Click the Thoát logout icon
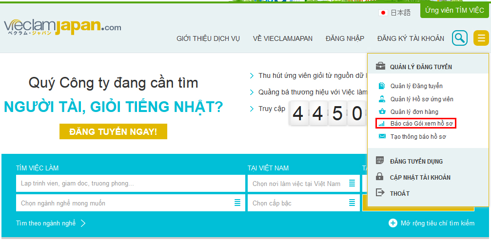Image resolution: width=491 pixels, height=241 pixels. 380,193
